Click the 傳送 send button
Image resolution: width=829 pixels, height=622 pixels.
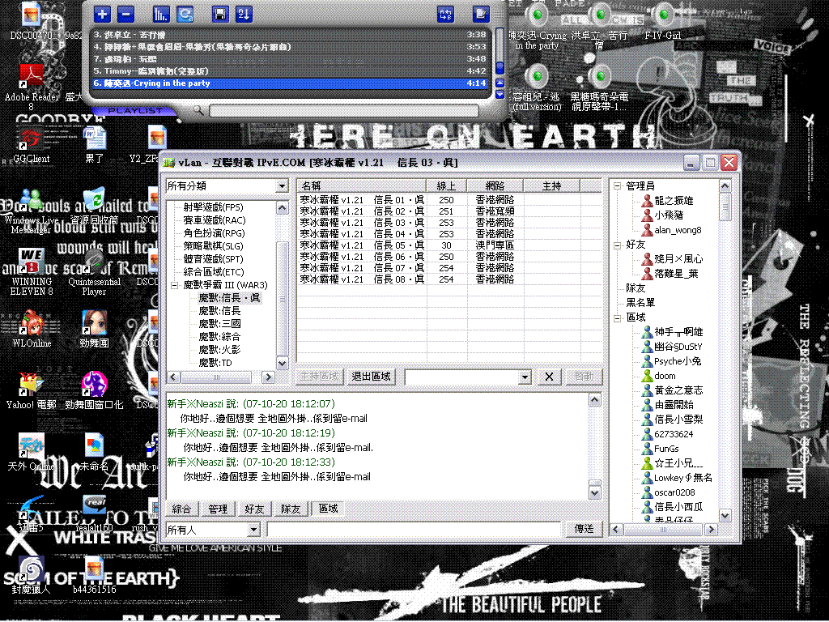pyautogui.click(x=585, y=529)
